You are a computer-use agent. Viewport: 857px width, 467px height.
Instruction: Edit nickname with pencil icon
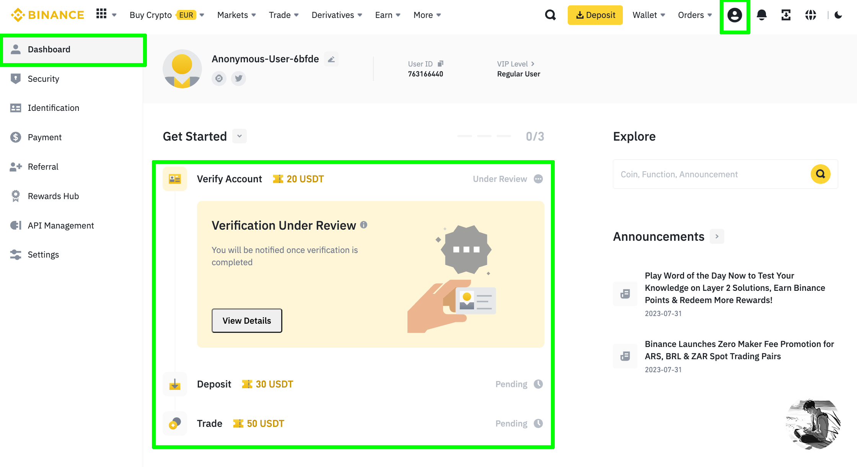click(x=331, y=59)
